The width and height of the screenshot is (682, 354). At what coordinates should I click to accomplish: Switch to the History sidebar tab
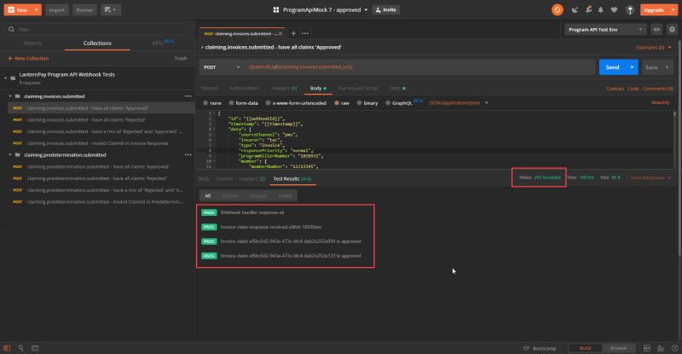tap(32, 44)
